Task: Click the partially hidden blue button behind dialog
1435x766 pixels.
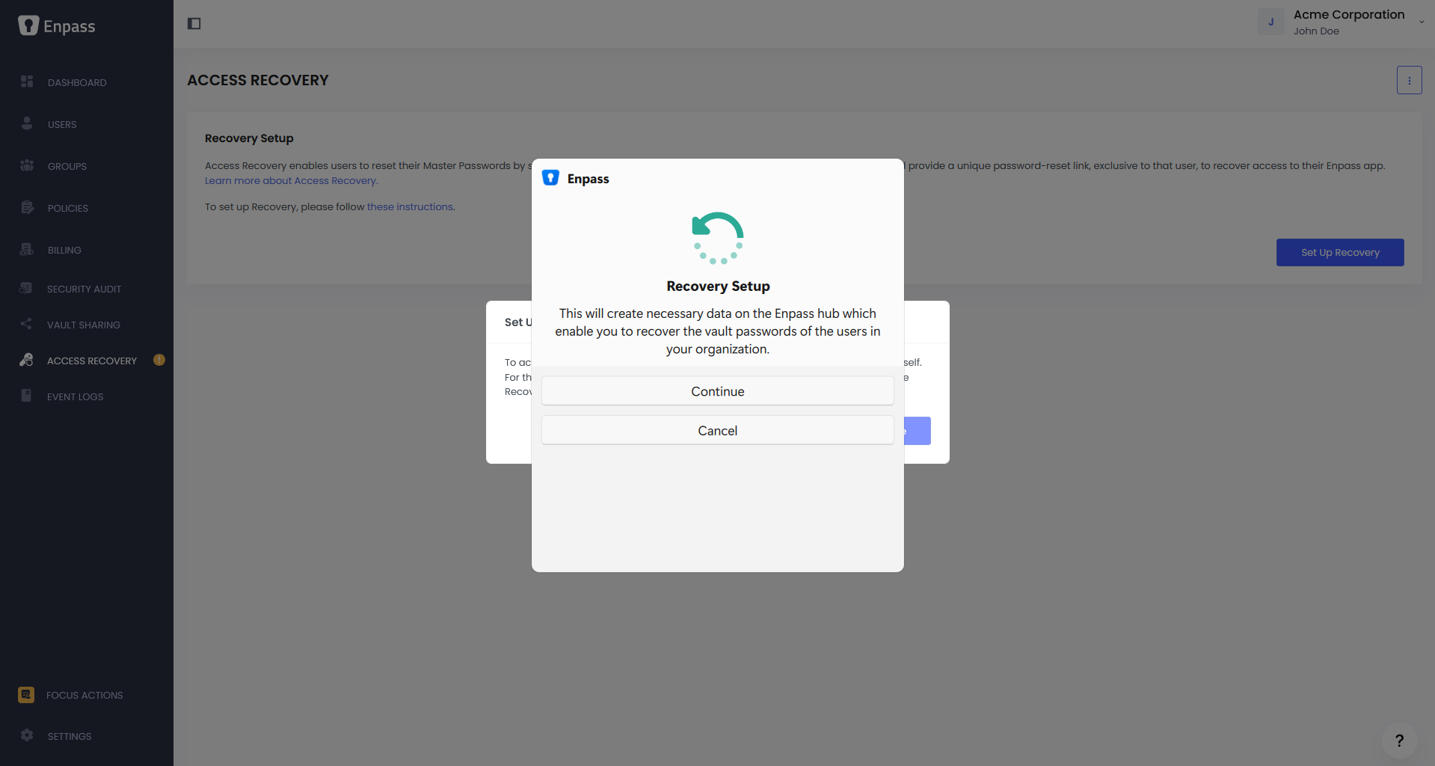Action: point(918,431)
